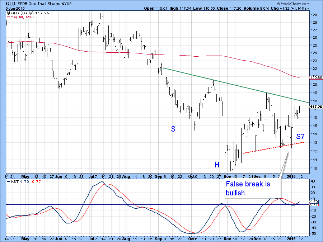The height and width of the screenshot is (242, 323).
Task: Click the High 117.34 value
Action: point(181,9)
